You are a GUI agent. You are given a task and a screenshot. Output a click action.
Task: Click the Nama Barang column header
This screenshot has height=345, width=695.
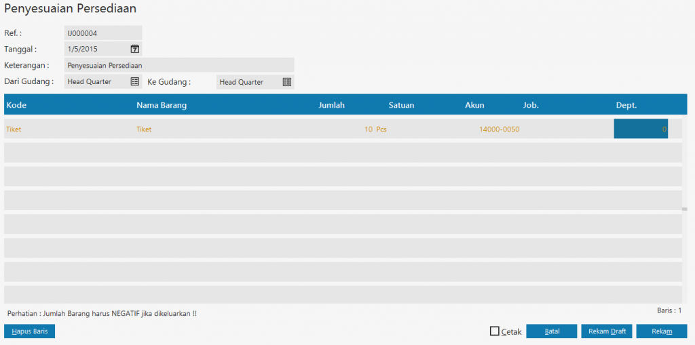(x=162, y=105)
